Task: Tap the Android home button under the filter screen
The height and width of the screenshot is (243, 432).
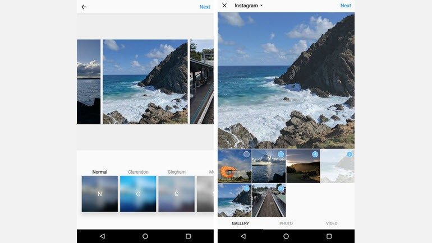Action: [x=145, y=236]
